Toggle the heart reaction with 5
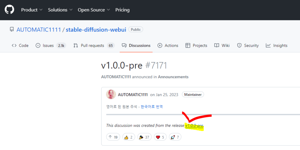 tap(160, 137)
